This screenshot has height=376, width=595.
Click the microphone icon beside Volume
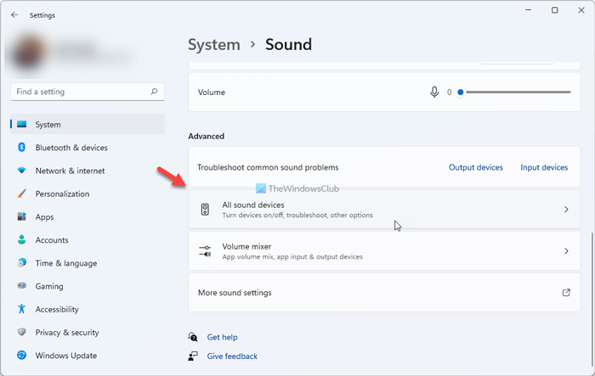tap(434, 92)
